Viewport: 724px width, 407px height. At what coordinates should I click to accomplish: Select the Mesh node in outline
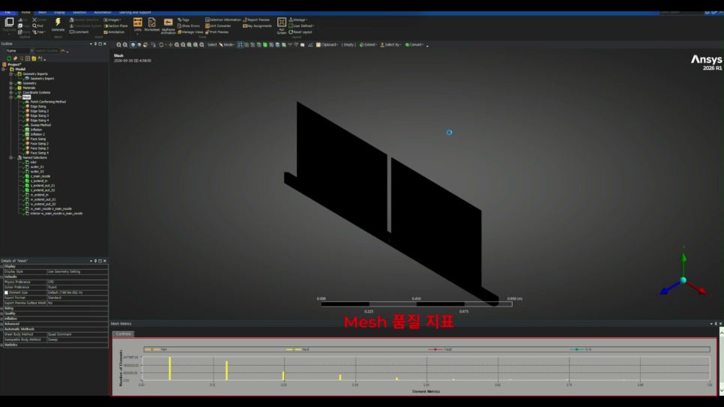26,97
